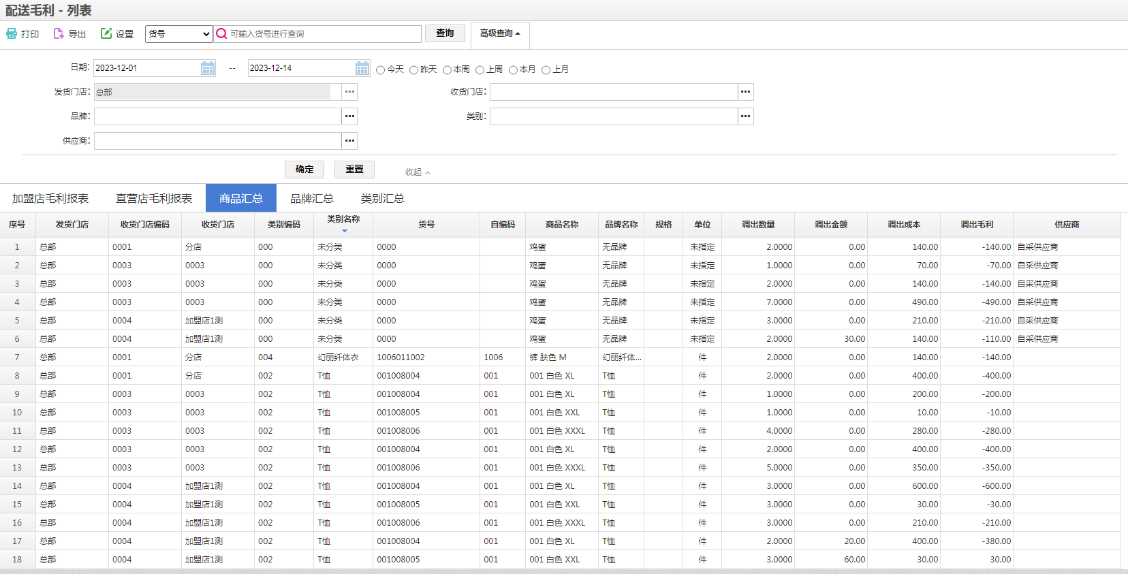
Task: Click cell 1006011002 in row 7
Action: tap(426, 357)
